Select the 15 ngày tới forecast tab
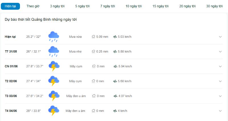 tap(160, 6)
